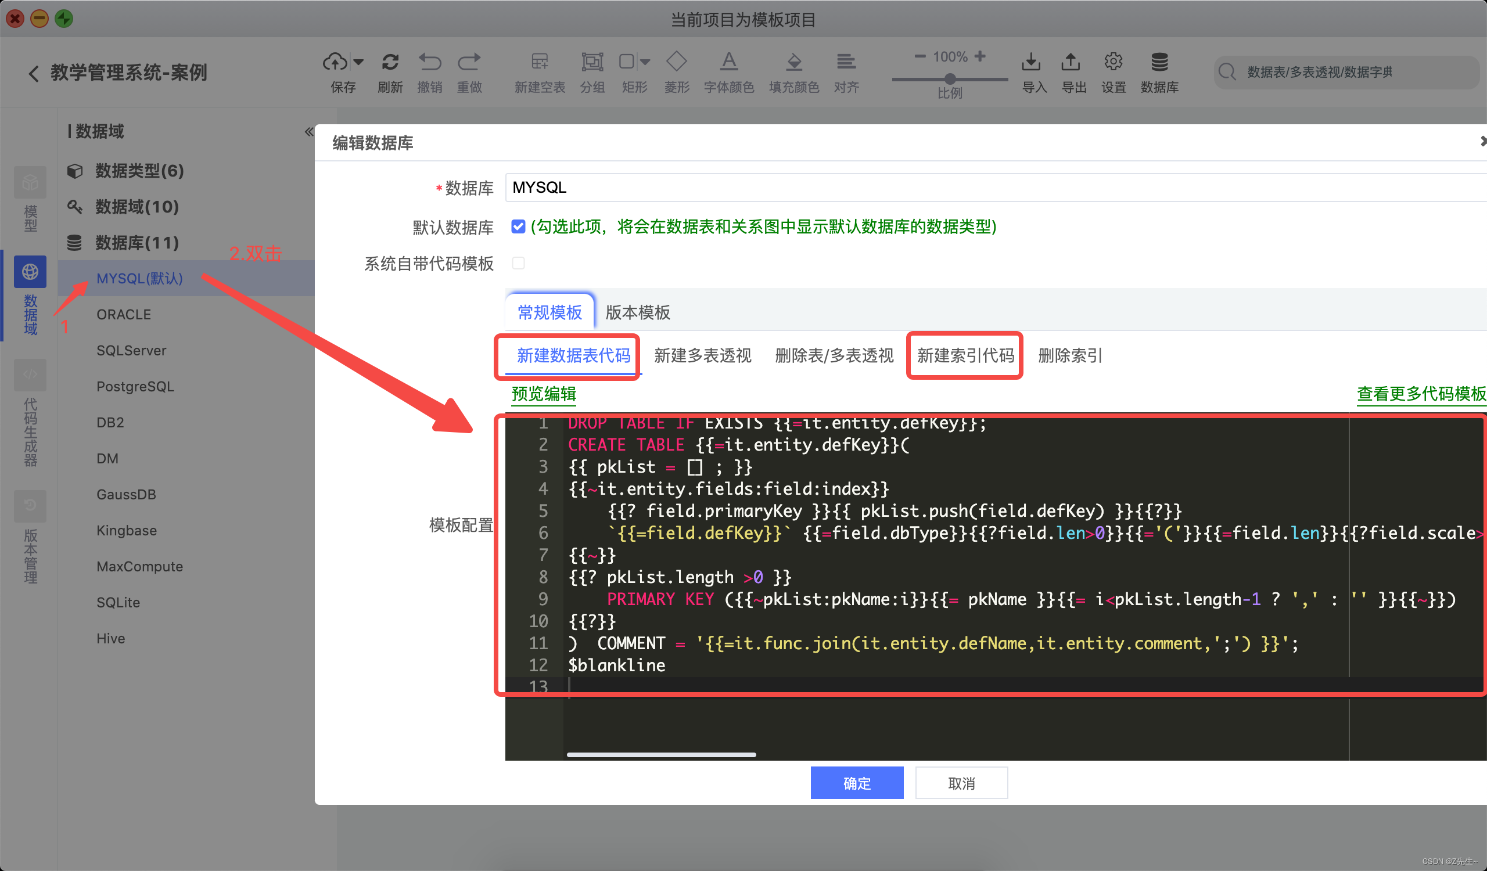This screenshot has width=1487, height=871.
Task: Switch to the 常规模板 tab
Action: [x=550, y=312]
